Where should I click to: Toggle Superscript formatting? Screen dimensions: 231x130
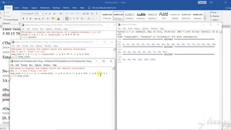pos(43,19)
